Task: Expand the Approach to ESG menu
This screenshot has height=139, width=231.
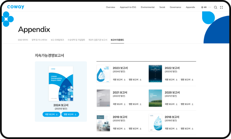Action: [128, 7]
